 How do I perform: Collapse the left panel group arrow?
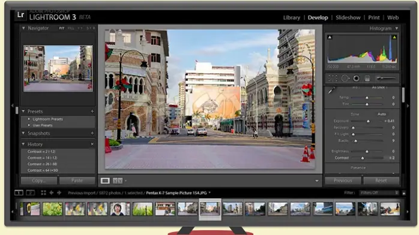pyautogui.click(x=12, y=106)
